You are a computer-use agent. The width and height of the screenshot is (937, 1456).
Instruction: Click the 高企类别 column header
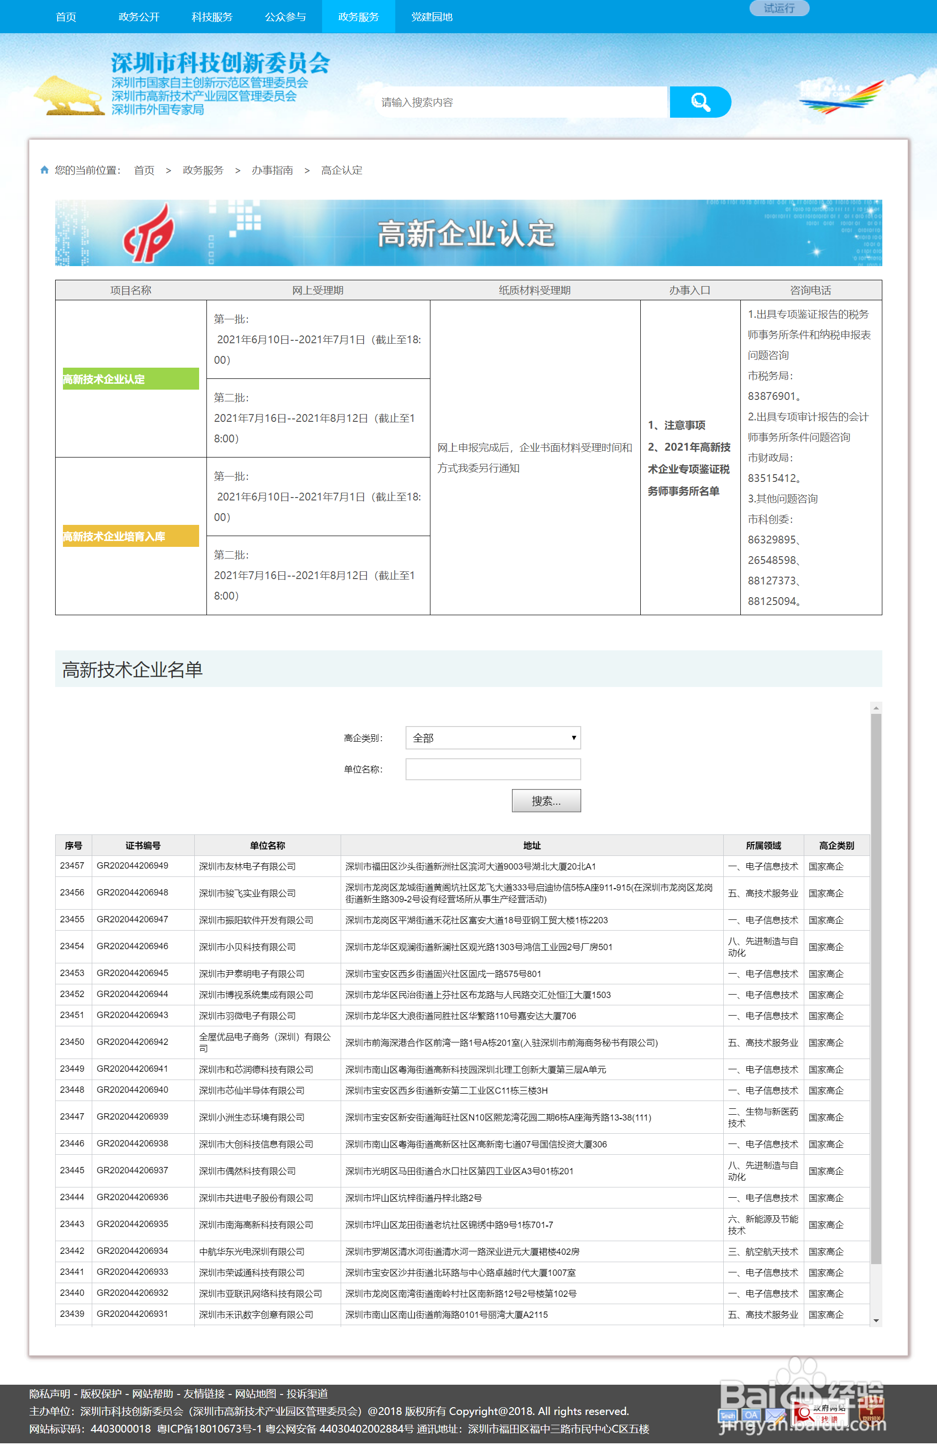click(836, 846)
